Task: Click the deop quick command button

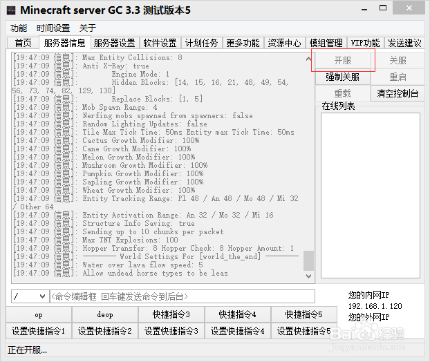Action: click(105, 314)
